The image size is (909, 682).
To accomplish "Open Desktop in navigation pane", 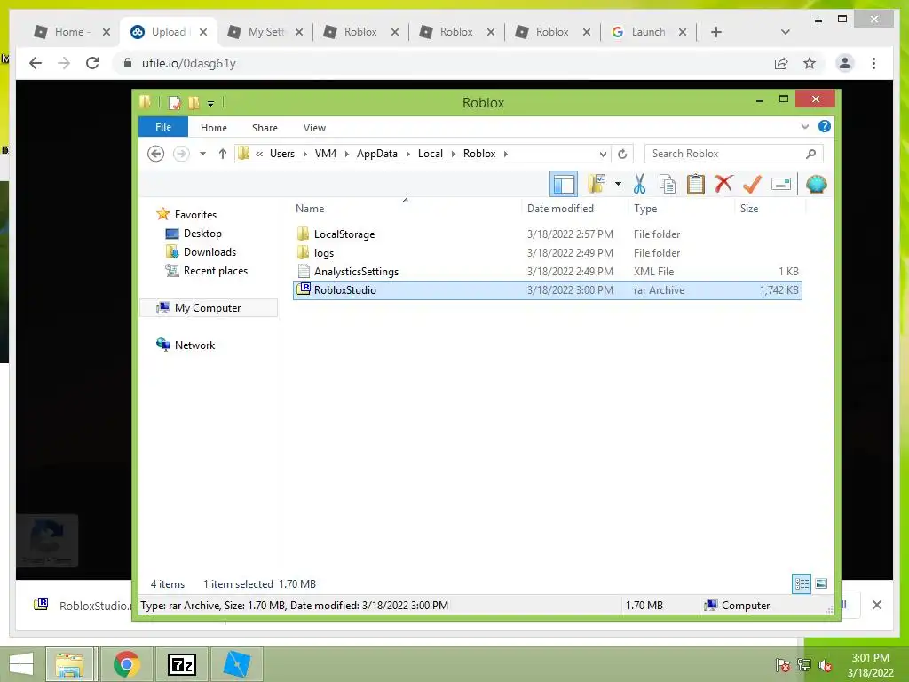I will point(202,234).
